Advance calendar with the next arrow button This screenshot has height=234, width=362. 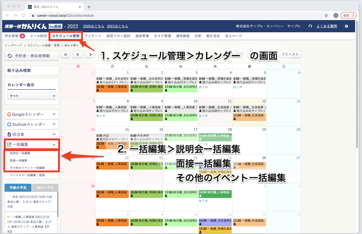(90, 54)
